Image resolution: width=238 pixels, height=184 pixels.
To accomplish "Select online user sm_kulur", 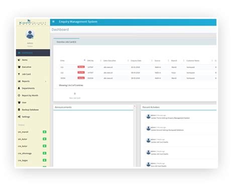I will point(23,139).
